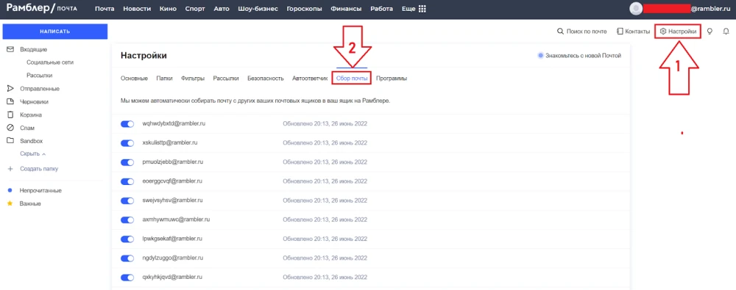
Task: Switch to the Фильтры settings tab
Action: point(192,79)
